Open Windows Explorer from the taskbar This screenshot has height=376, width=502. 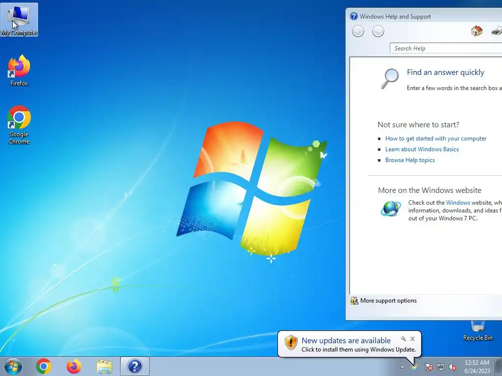(104, 367)
